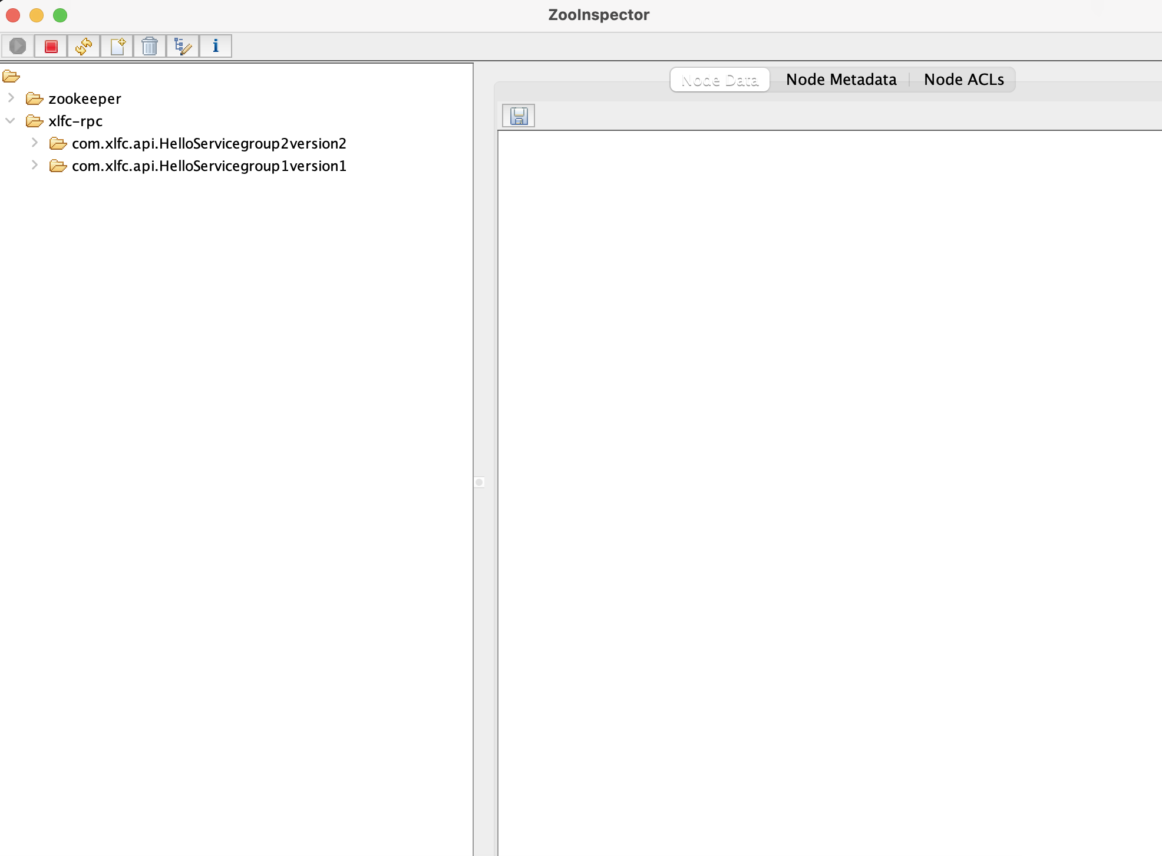The image size is (1162, 856).
Task: Refresh the ZooKeeper node tree
Action: (84, 46)
